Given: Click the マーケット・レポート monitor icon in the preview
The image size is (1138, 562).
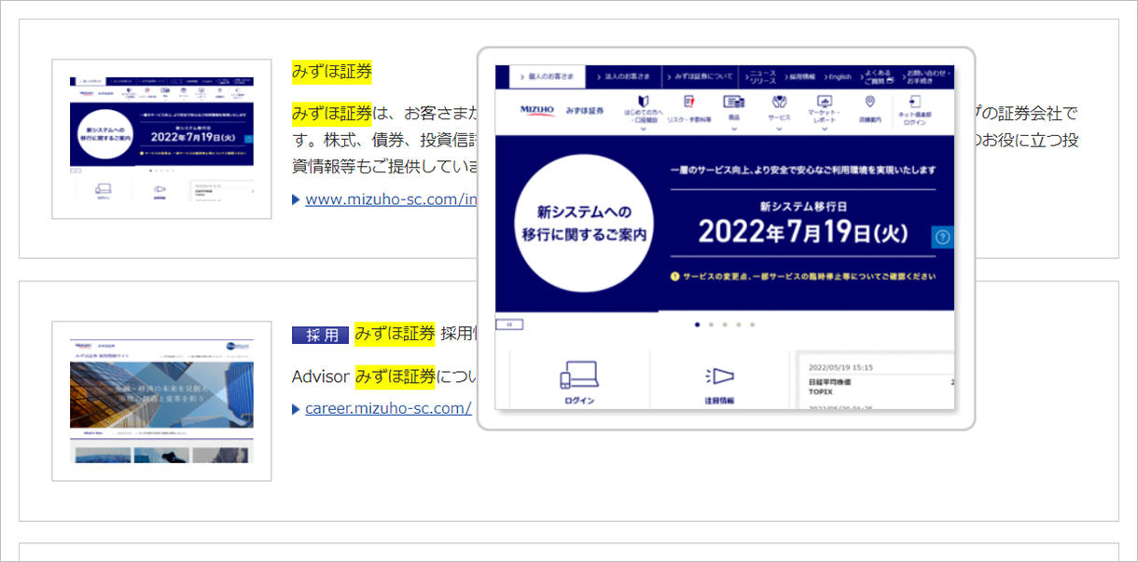Looking at the screenshot, I should [825, 101].
